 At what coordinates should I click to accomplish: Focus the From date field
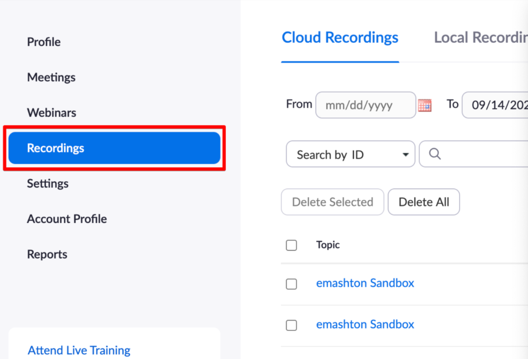click(x=365, y=105)
